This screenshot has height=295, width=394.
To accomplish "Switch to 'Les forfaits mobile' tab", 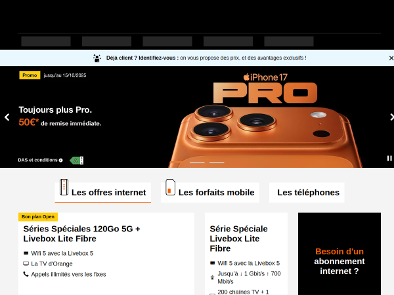I will pos(210,192).
